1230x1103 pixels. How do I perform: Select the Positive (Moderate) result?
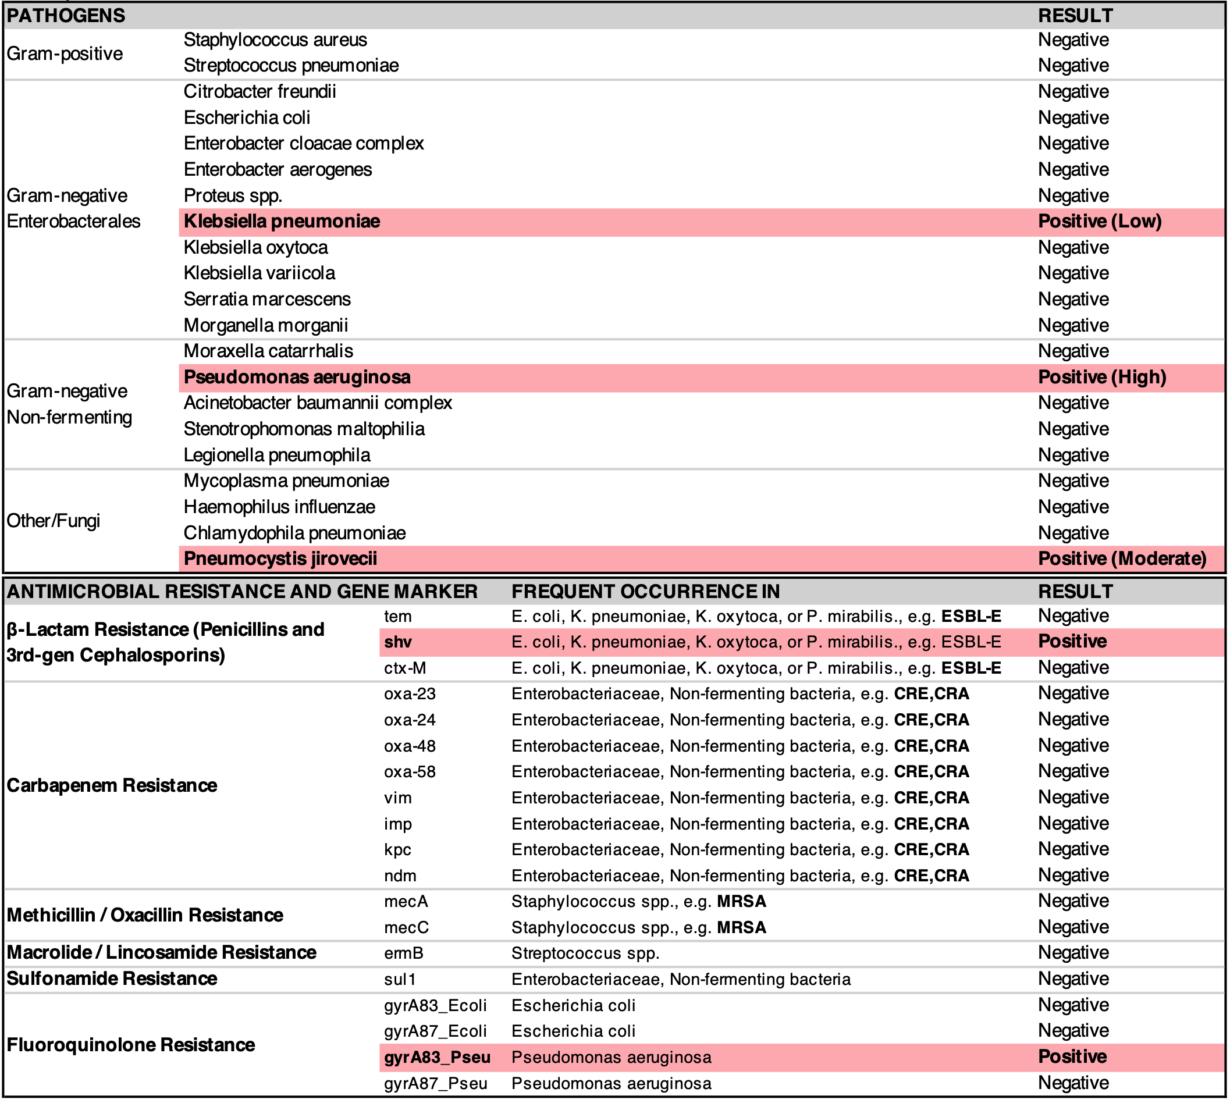pos(1122,559)
